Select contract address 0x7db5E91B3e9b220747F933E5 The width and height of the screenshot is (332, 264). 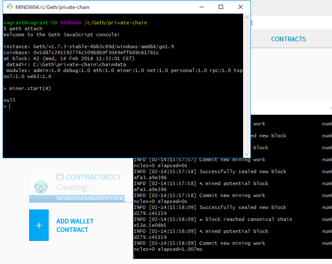coord(91,198)
